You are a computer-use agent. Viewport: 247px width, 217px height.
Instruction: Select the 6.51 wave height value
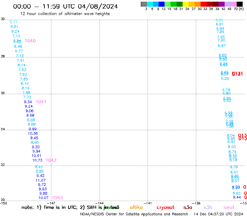click(x=14, y=27)
